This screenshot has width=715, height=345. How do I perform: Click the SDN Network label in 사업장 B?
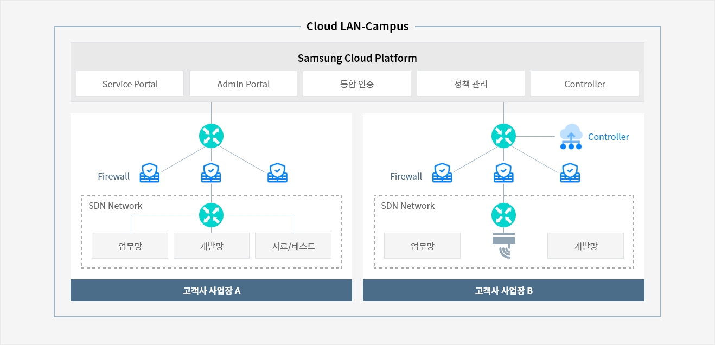408,206
